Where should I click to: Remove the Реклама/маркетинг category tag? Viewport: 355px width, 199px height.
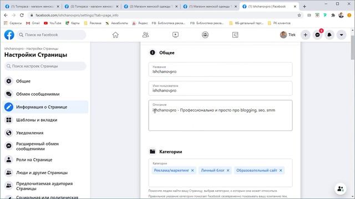point(192,170)
